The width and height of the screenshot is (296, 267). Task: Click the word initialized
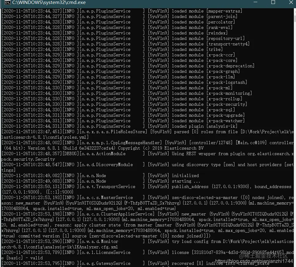pyautogui.click(x=185, y=176)
